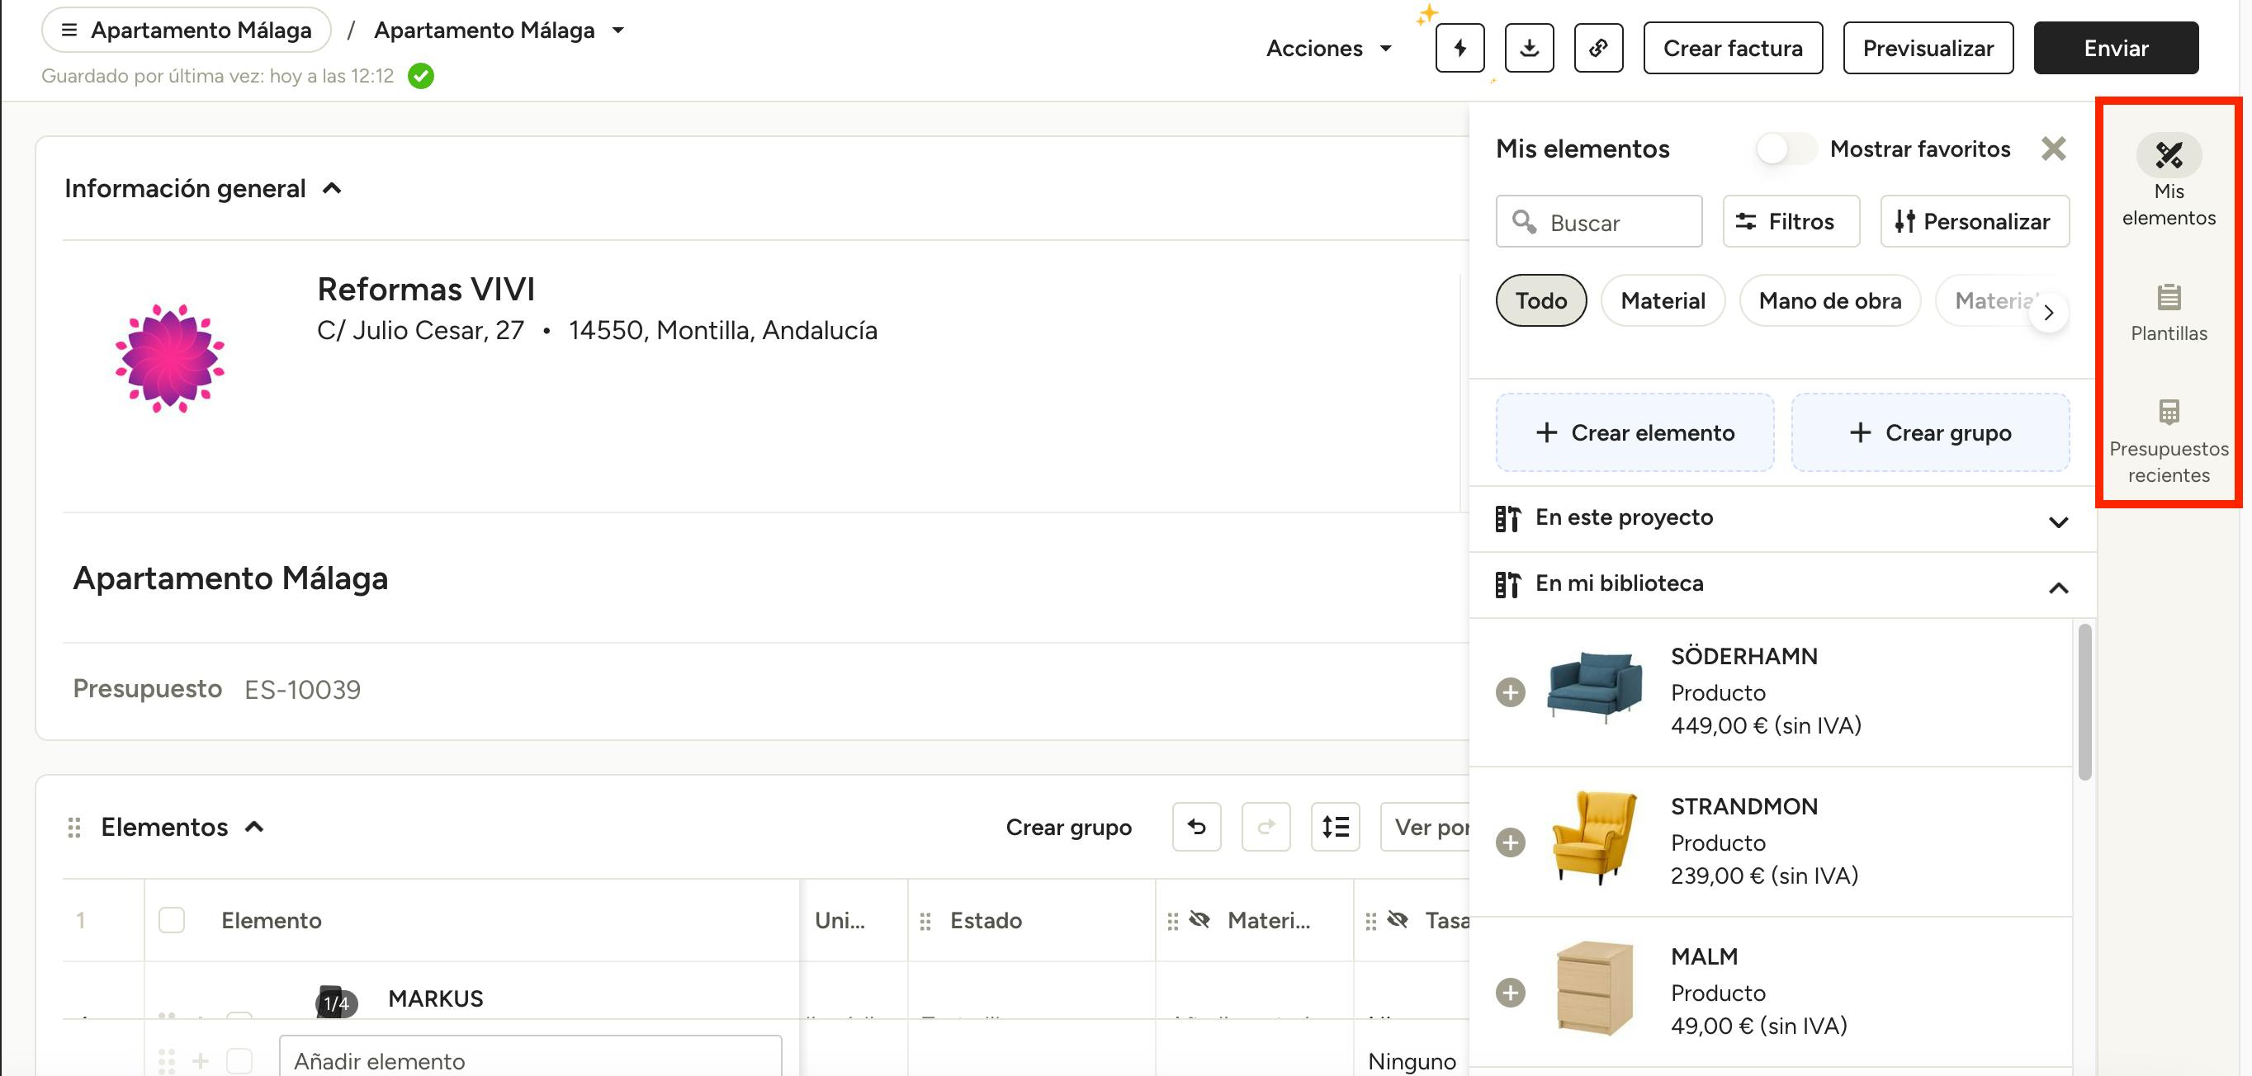Viewport: 2252px width, 1076px height.
Task: Open Plantillas in the side rail
Action: [x=2168, y=312]
